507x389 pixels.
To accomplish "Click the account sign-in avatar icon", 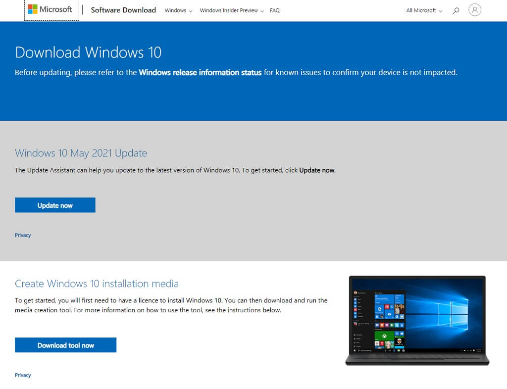I will click(x=475, y=10).
